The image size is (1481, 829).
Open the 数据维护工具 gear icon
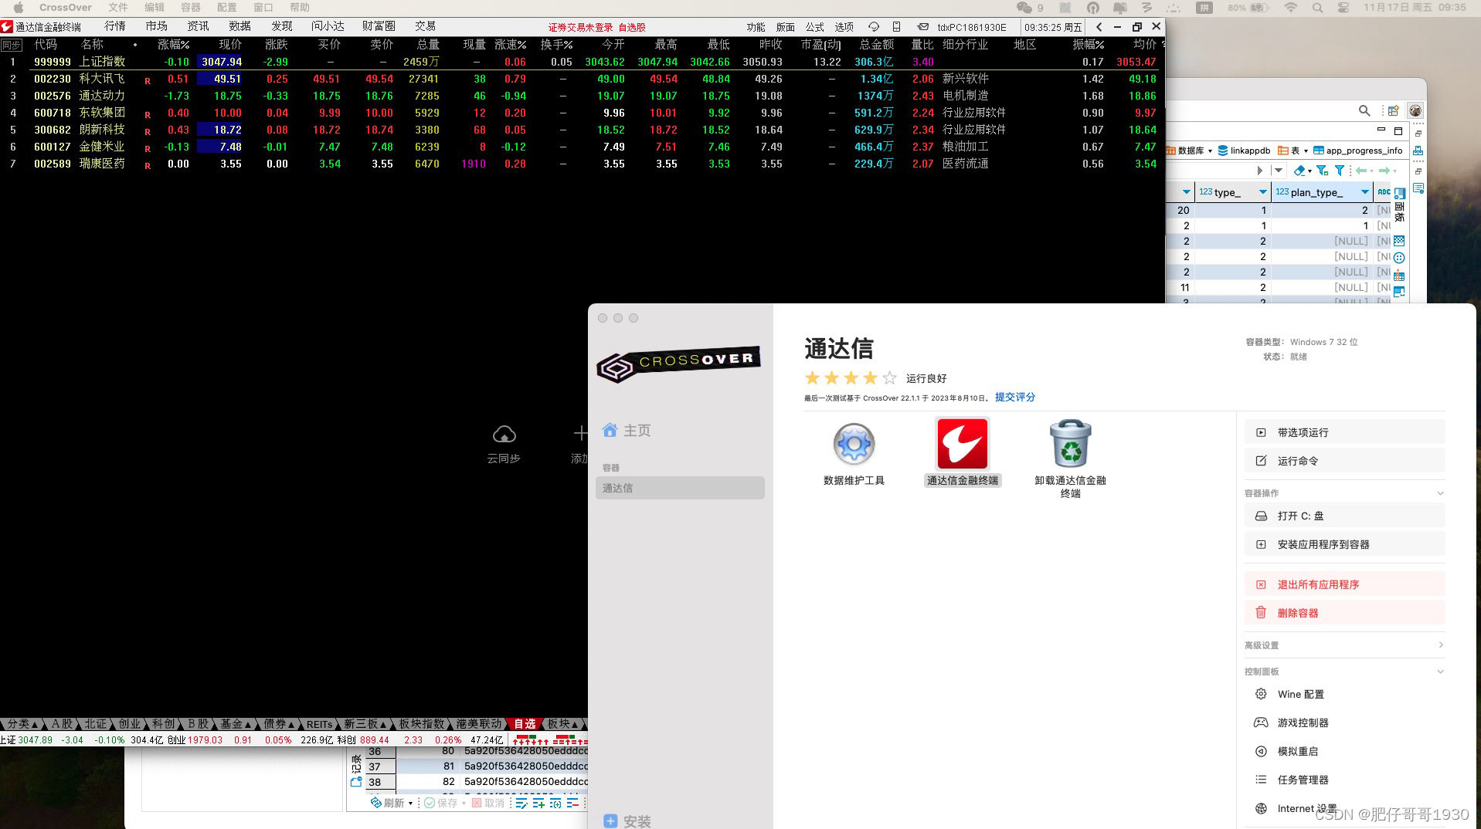point(854,444)
